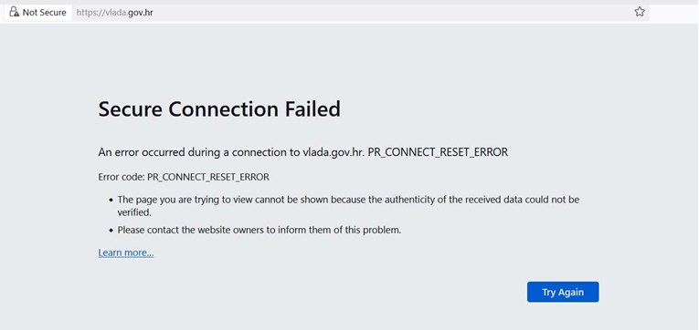Click the bullet 'Please contact the website owners'

click(x=259, y=231)
